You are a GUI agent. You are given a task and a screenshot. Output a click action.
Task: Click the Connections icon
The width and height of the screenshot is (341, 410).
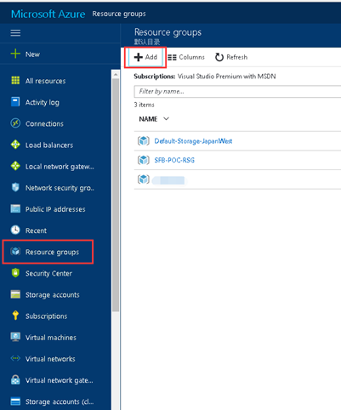(x=15, y=123)
